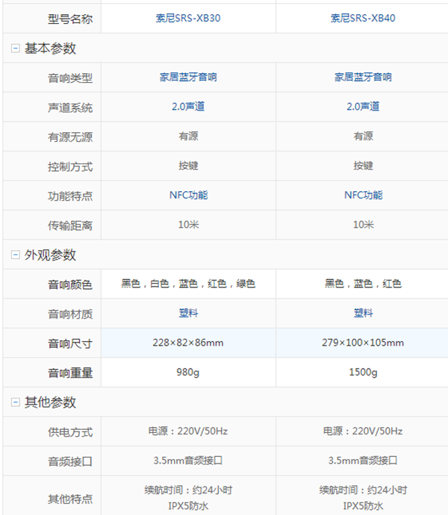Collapse the 外观参数 section
This screenshot has width=448, height=515.
[15, 255]
